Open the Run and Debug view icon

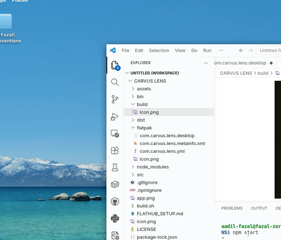[x=115, y=116]
